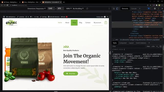Select the Event Listeners tab
The width and height of the screenshot is (164, 92).
(x=141, y=43)
